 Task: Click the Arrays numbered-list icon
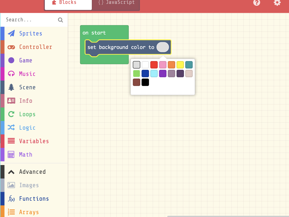coord(11,212)
